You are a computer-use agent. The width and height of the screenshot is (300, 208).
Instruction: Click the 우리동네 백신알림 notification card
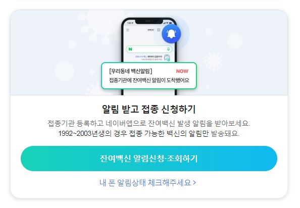[x=149, y=76]
